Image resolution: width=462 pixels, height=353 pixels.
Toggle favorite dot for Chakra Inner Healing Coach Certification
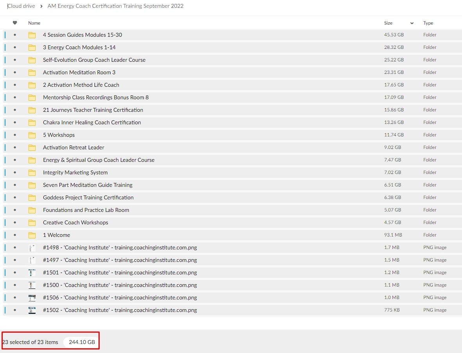tap(15, 122)
